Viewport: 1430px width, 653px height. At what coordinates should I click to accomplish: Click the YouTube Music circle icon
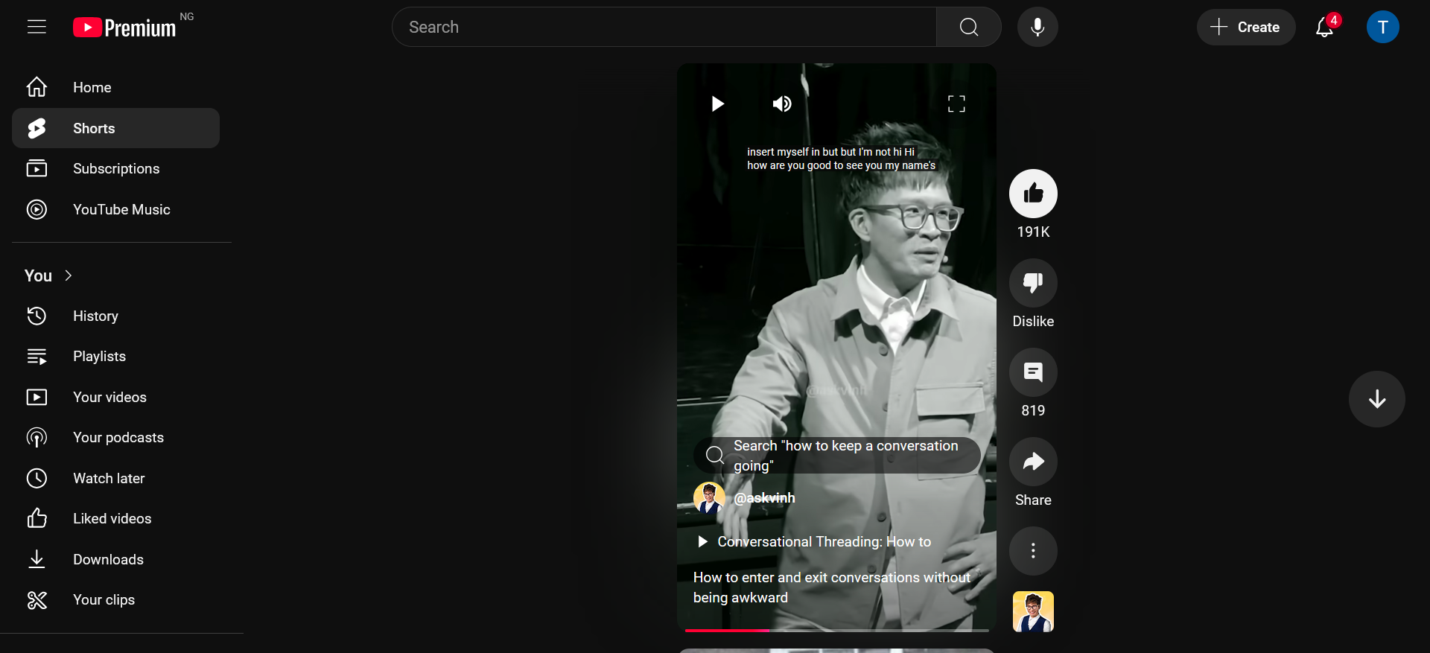pyautogui.click(x=36, y=209)
